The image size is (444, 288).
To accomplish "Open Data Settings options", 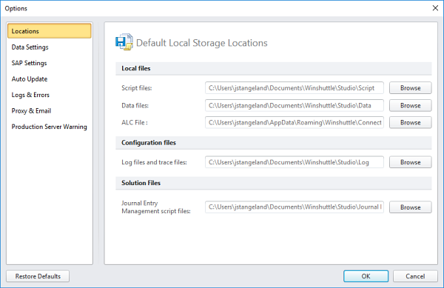I will [x=30, y=47].
